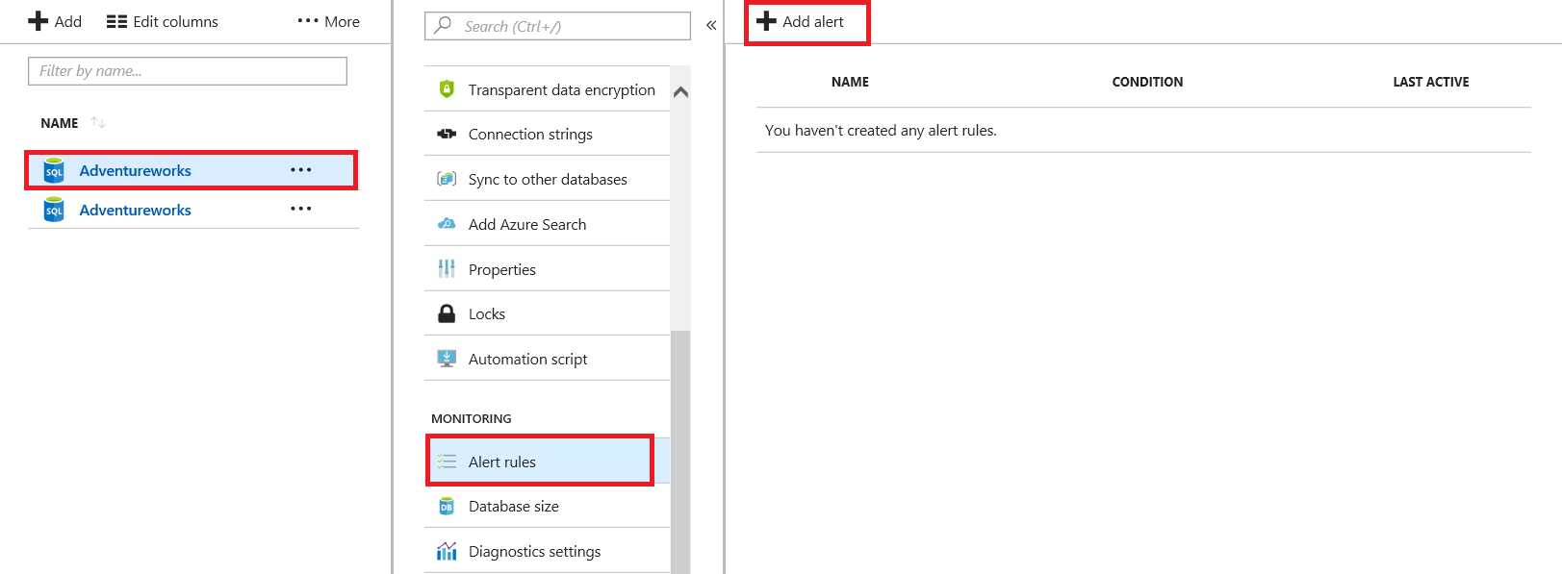The image size is (1562, 574).
Task: Click the Diagnostics settings chart icon
Action: point(447,551)
